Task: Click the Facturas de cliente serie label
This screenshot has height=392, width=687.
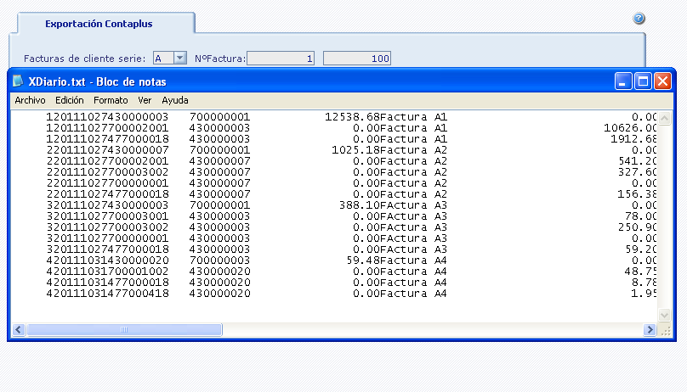Action: click(84, 59)
